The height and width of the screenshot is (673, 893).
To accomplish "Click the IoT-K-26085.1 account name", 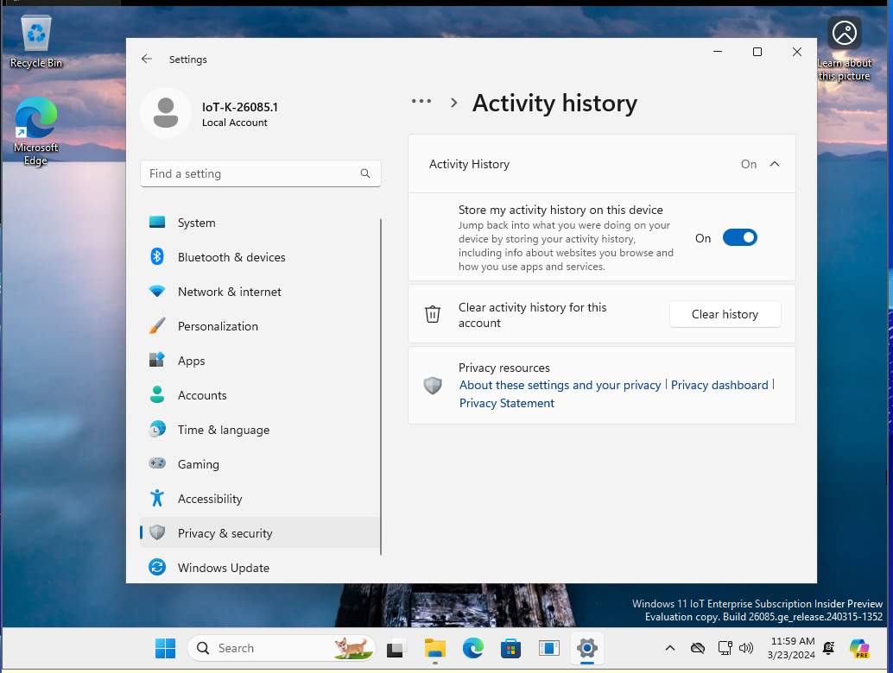I will [x=240, y=107].
